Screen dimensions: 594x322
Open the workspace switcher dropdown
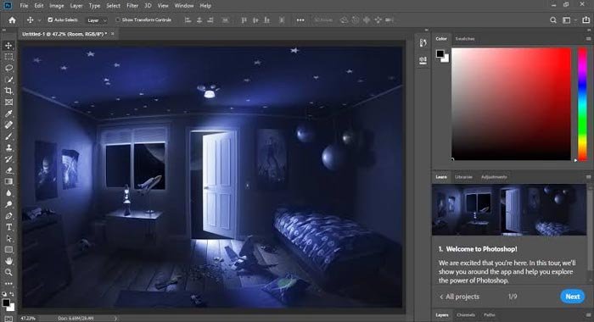pyautogui.click(x=569, y=20)
